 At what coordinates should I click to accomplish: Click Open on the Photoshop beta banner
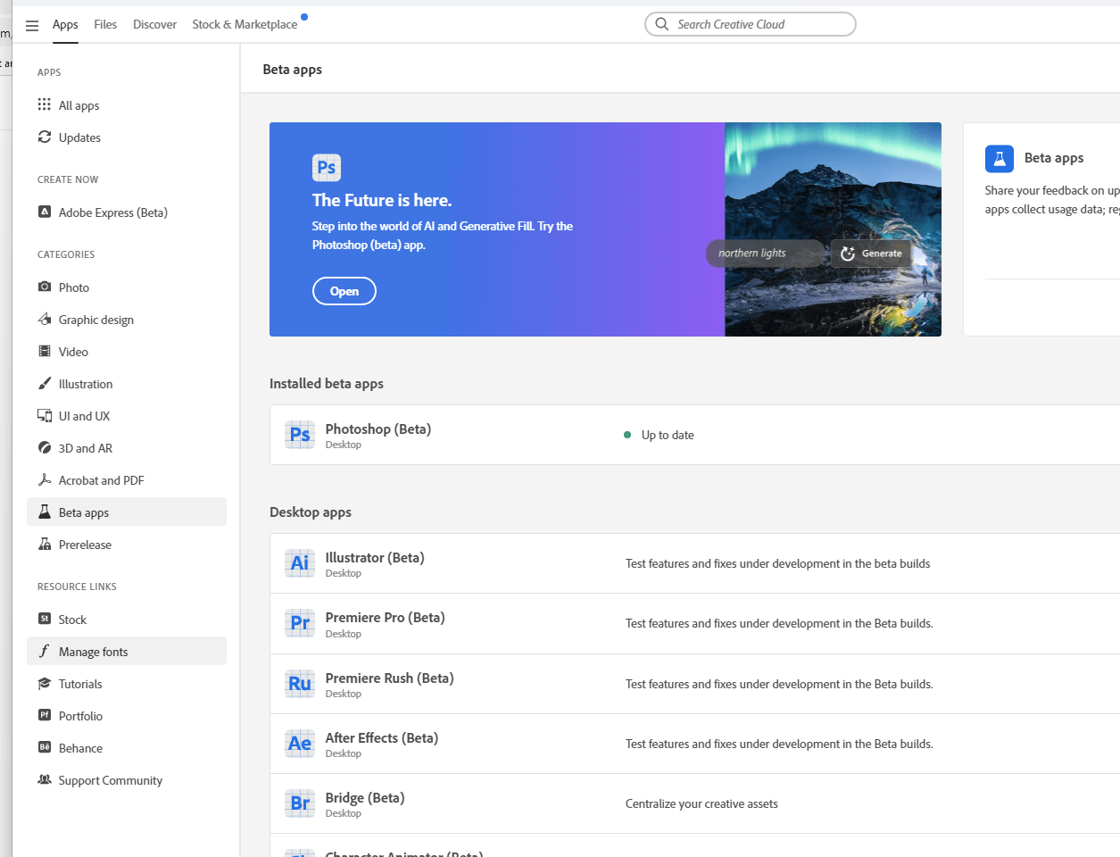point(344,290)
